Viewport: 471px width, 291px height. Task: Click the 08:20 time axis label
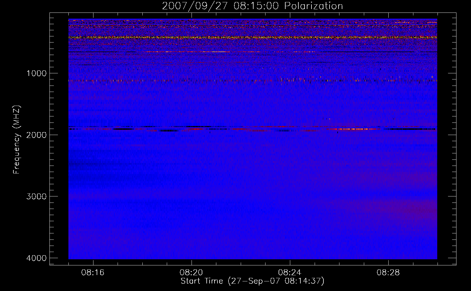[191, 273]
